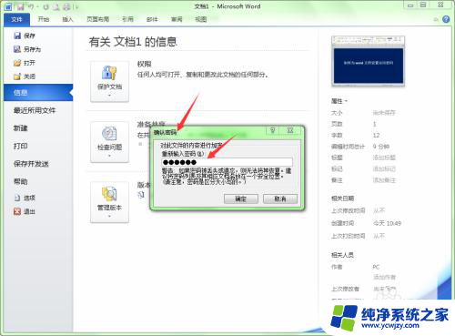Click the 编辑时间总计 value 9 分钟
455x336 pixels.
(381, 147)
